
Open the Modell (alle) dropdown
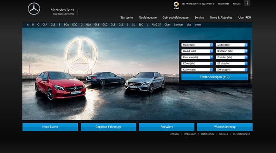coord(231,45)
